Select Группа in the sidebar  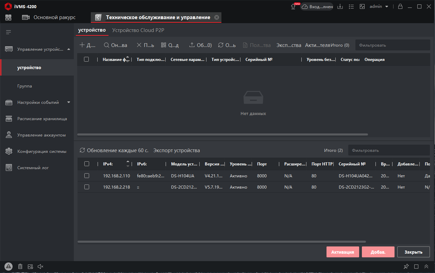(x=24, y=86)
